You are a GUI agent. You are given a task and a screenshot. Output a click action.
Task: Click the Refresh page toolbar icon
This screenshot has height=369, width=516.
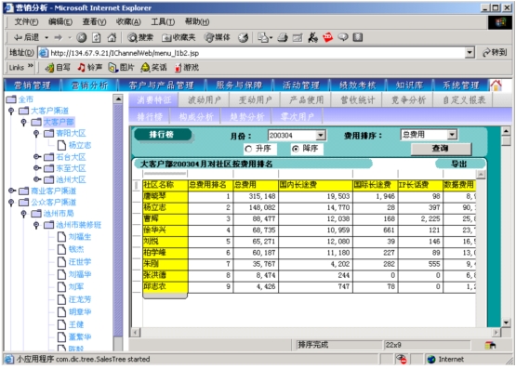point(96,37)
